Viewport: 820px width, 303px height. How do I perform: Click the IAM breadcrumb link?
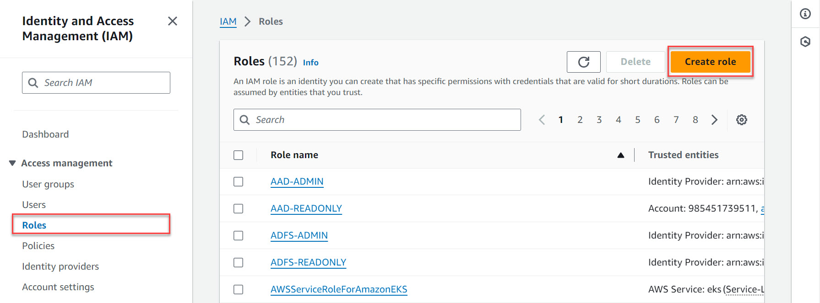pos(228,21)
